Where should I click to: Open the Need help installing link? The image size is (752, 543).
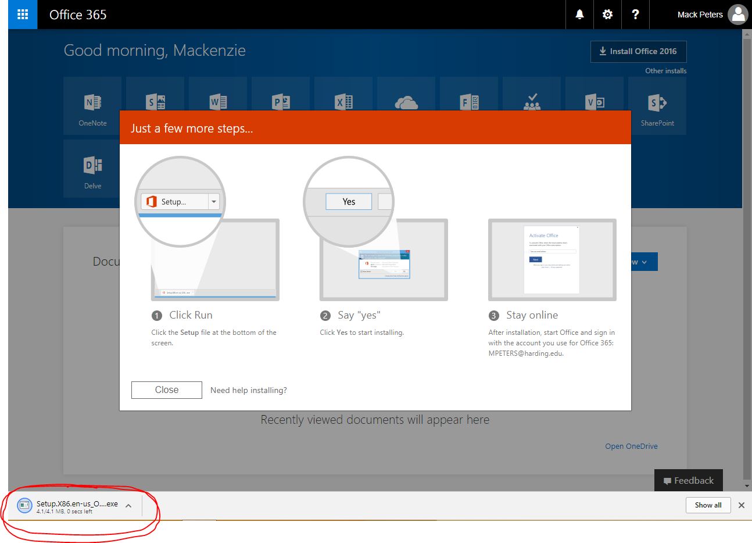click(x=248, y=390)
